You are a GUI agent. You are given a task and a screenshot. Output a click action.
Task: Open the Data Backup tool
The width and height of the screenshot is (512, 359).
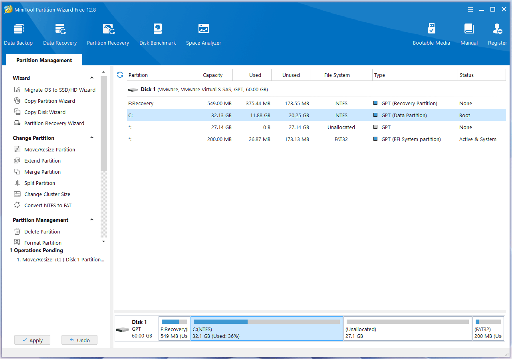(18, 34)
